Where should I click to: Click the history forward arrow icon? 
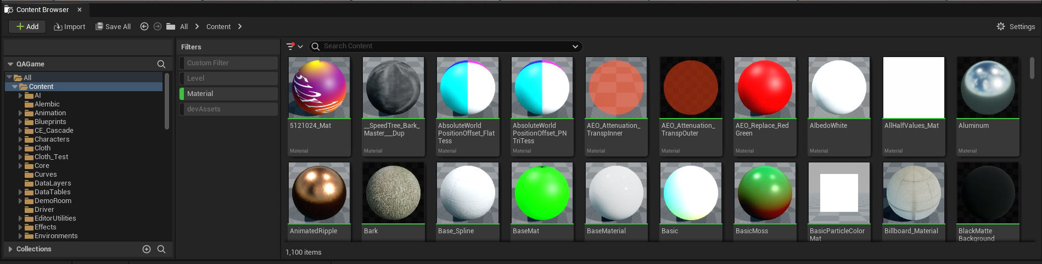pyautogui.click(x=158, y=26)
